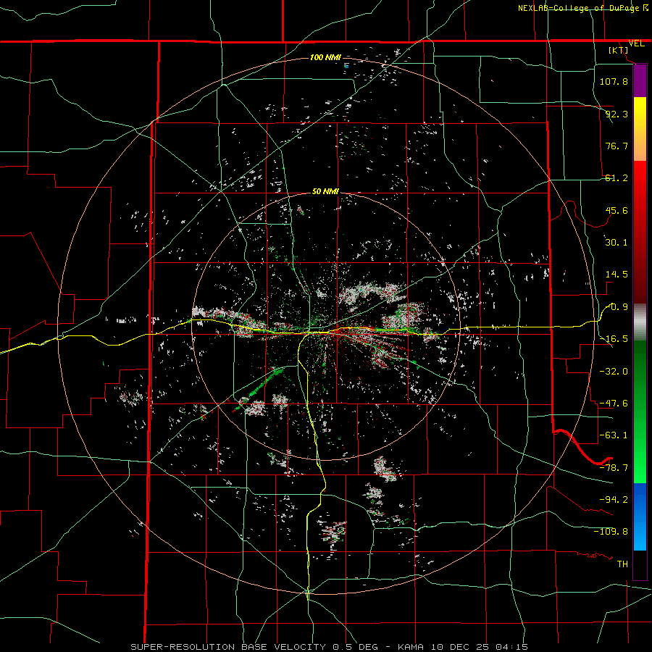The height and width of the screenshot is (652, 652).
Task: Pick the blue segment of the velocity color bar
Action: tap(640, 517)
